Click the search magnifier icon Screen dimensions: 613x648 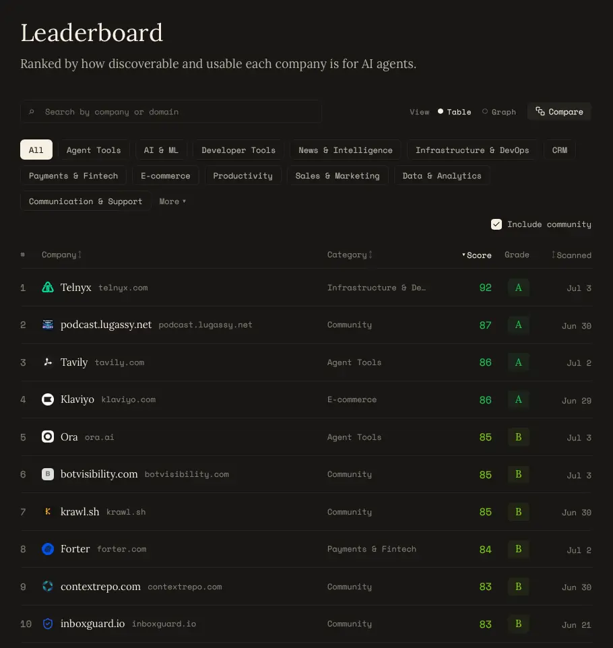coord(32,112)
